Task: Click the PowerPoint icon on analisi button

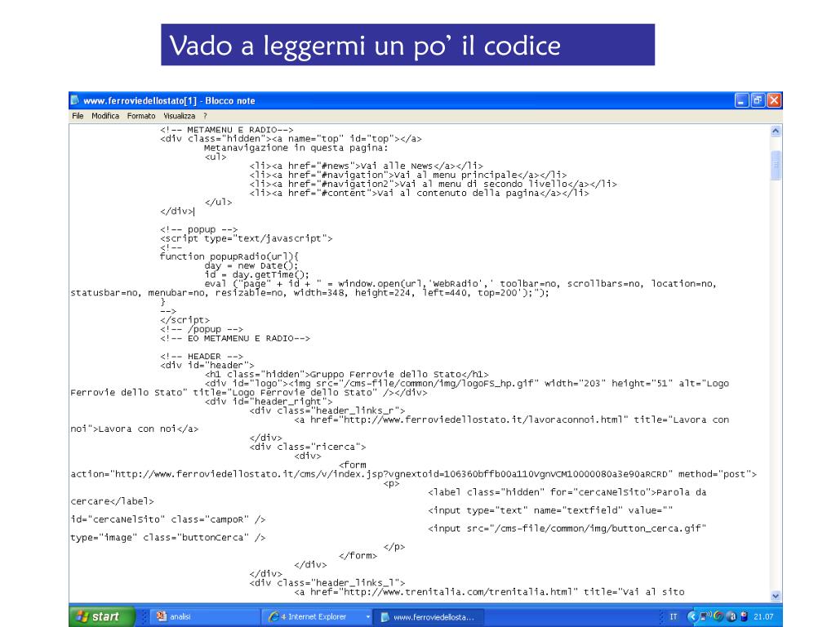Action: pyautogui.click(x=162, y=616)
